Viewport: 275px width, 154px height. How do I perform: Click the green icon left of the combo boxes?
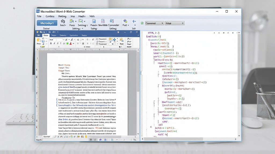click(x=142, y=23)
